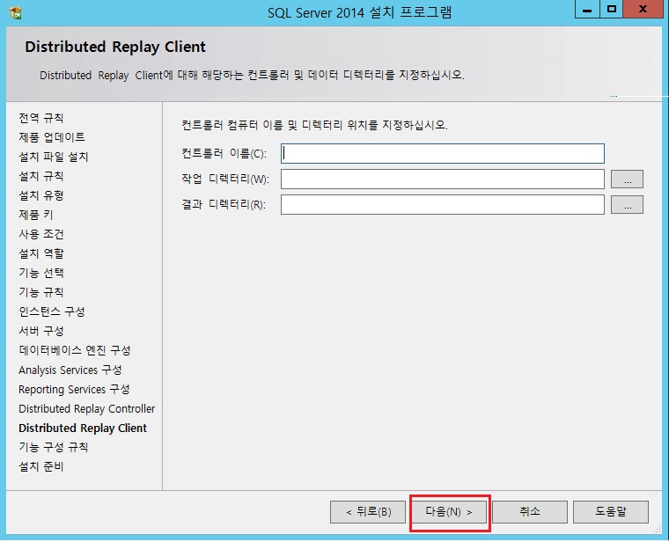
Task: Select the 설치 규칙 step
Action: click(41, 176)
